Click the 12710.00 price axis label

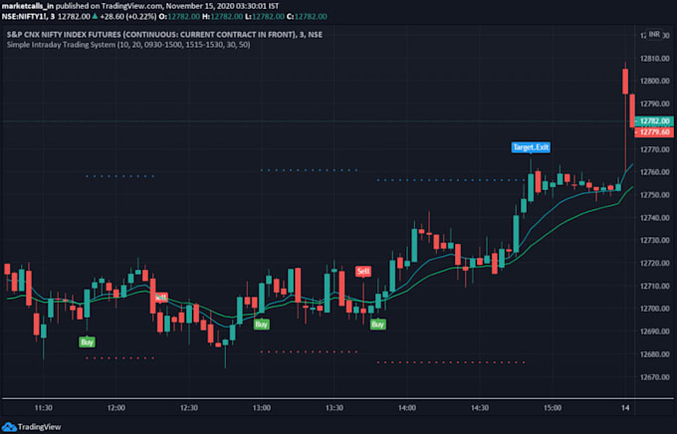[x=654, y=287]
